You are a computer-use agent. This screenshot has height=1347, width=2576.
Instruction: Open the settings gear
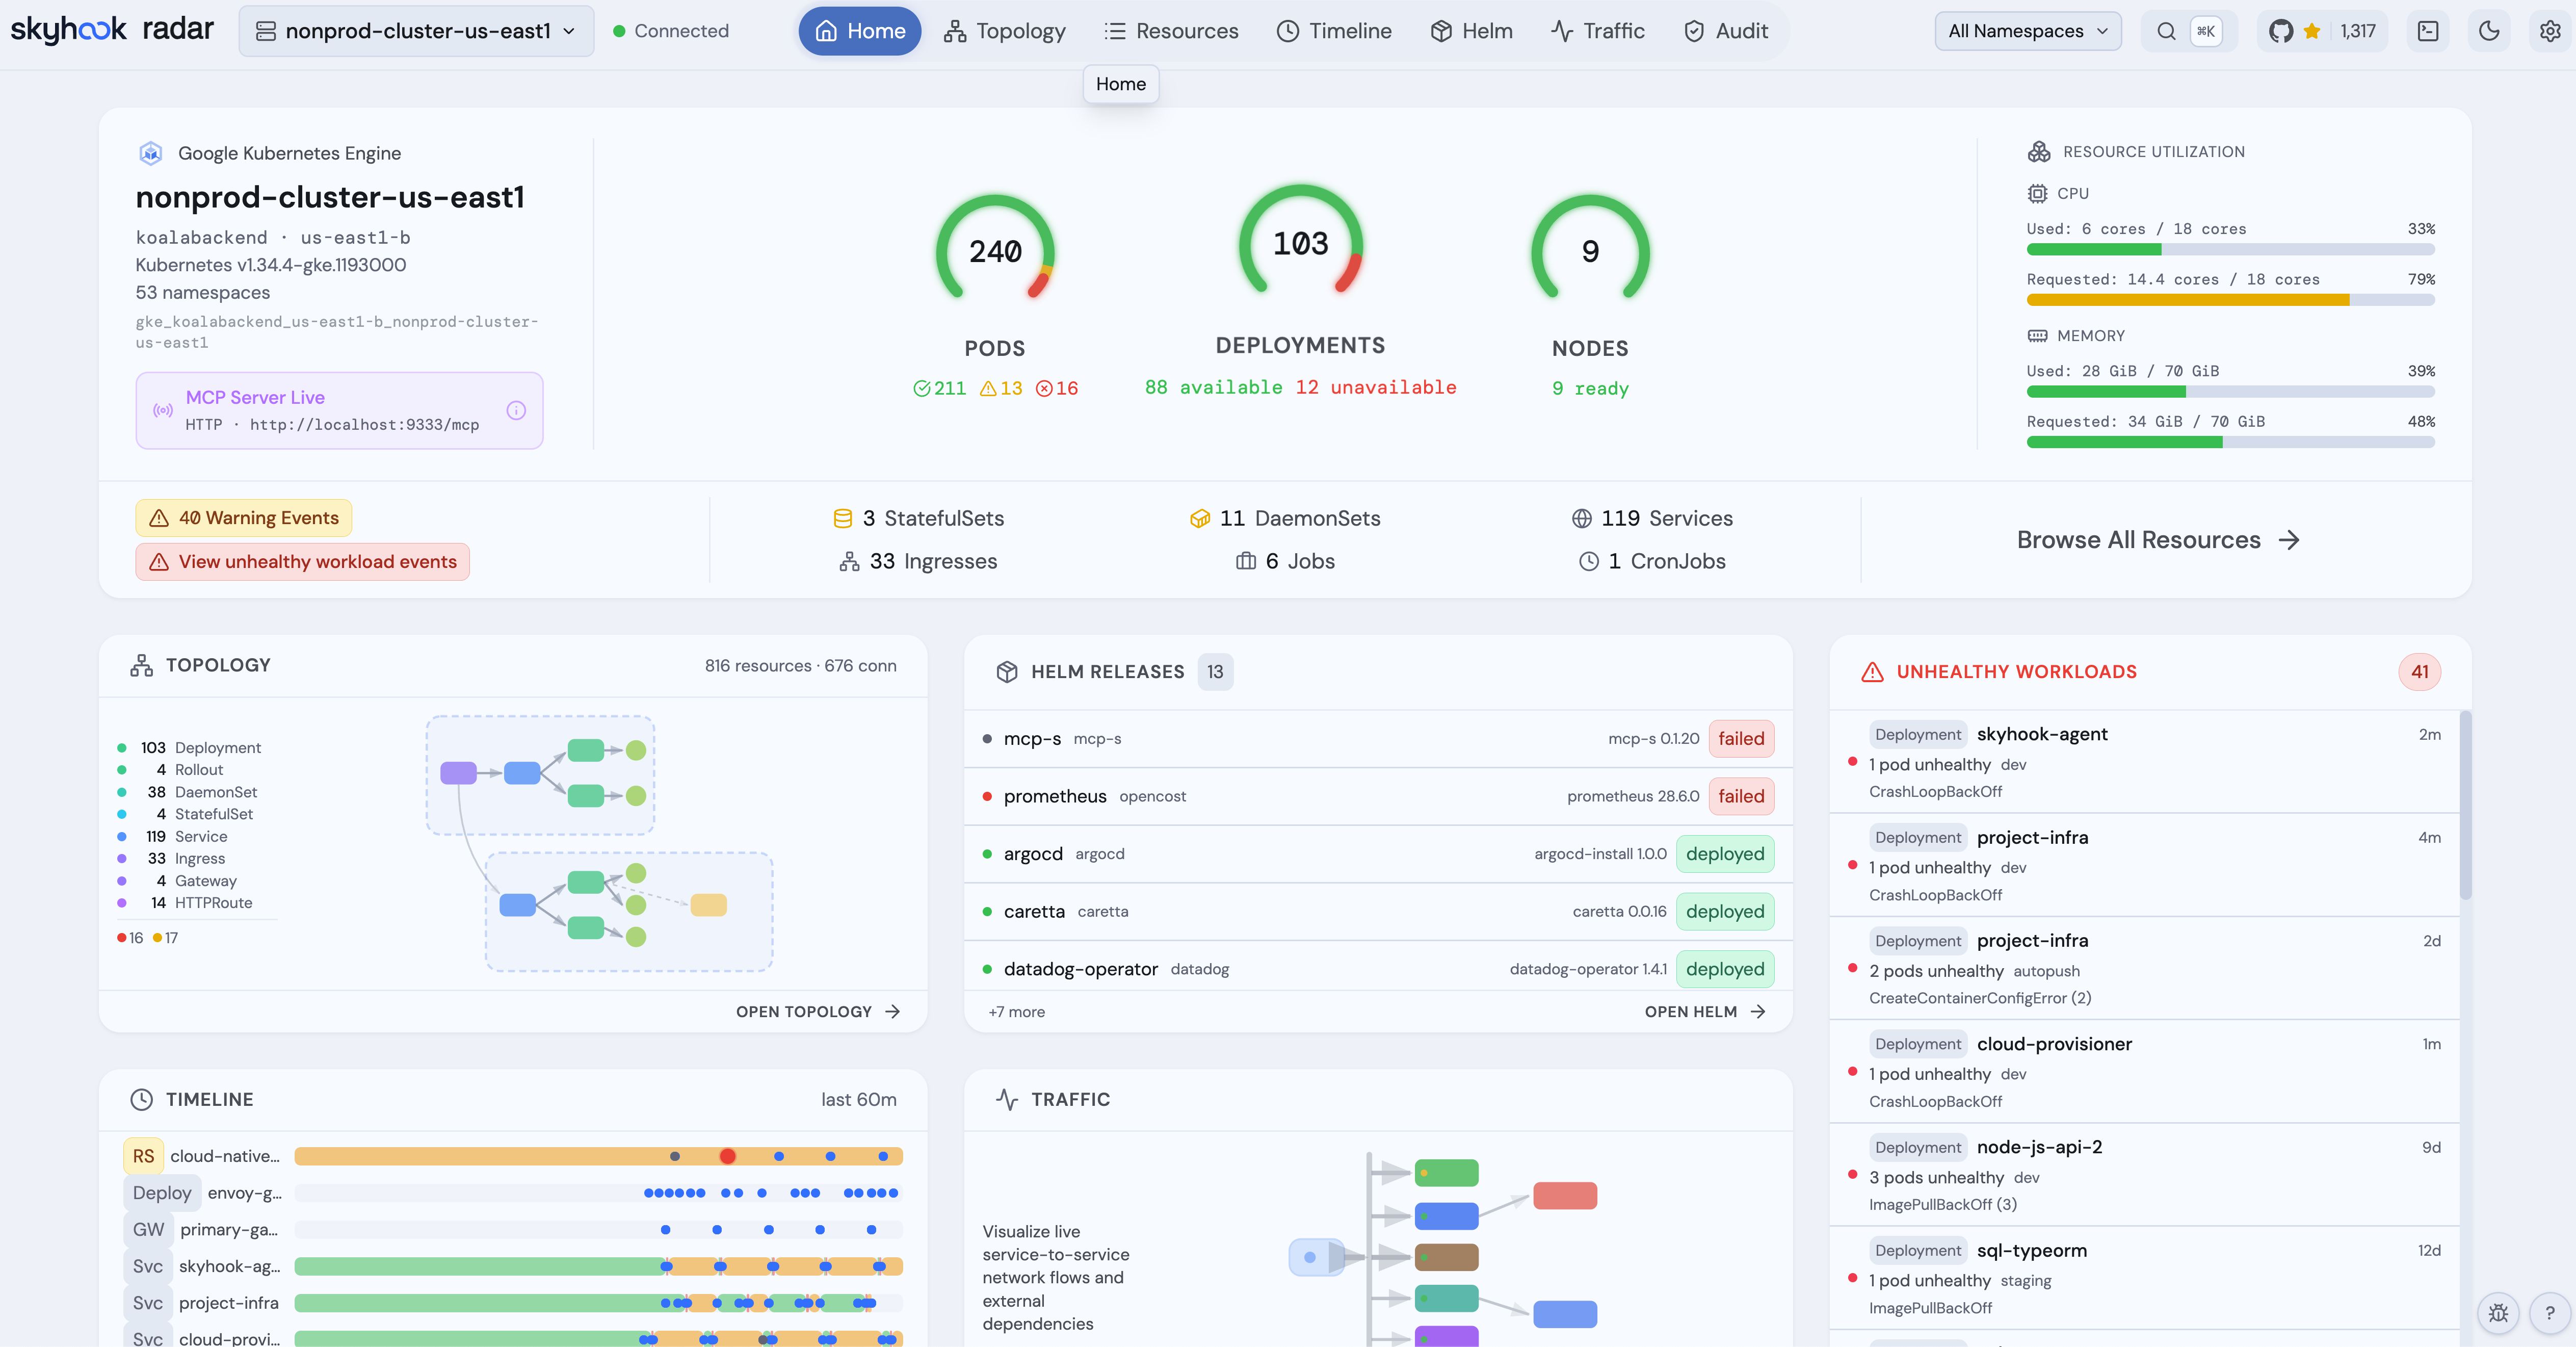(2550, 31)
